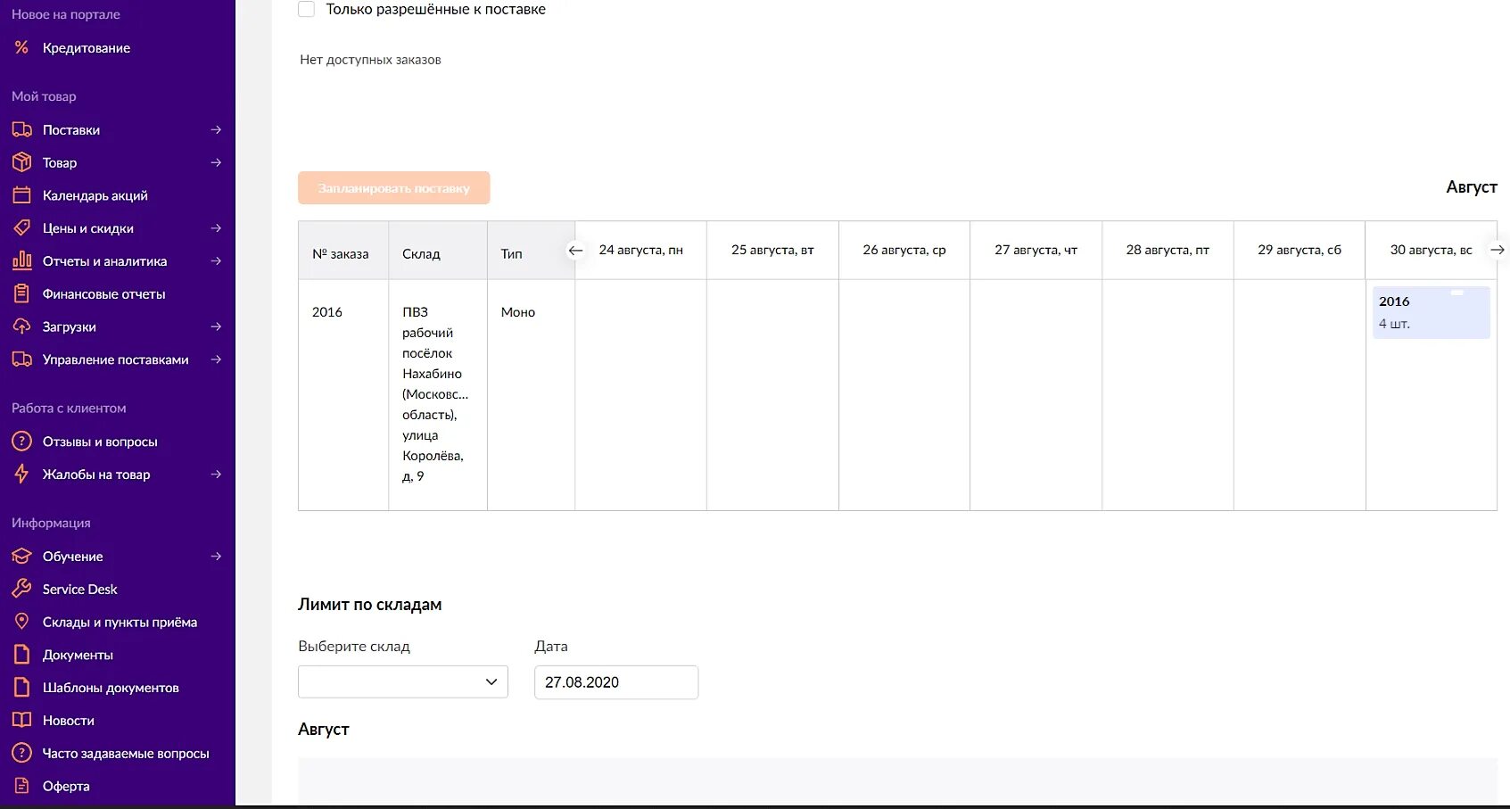This screenshot has height=809, width=1510.
Task: Click the 25 августа, вт column header
Action: [x=772, y=250]
